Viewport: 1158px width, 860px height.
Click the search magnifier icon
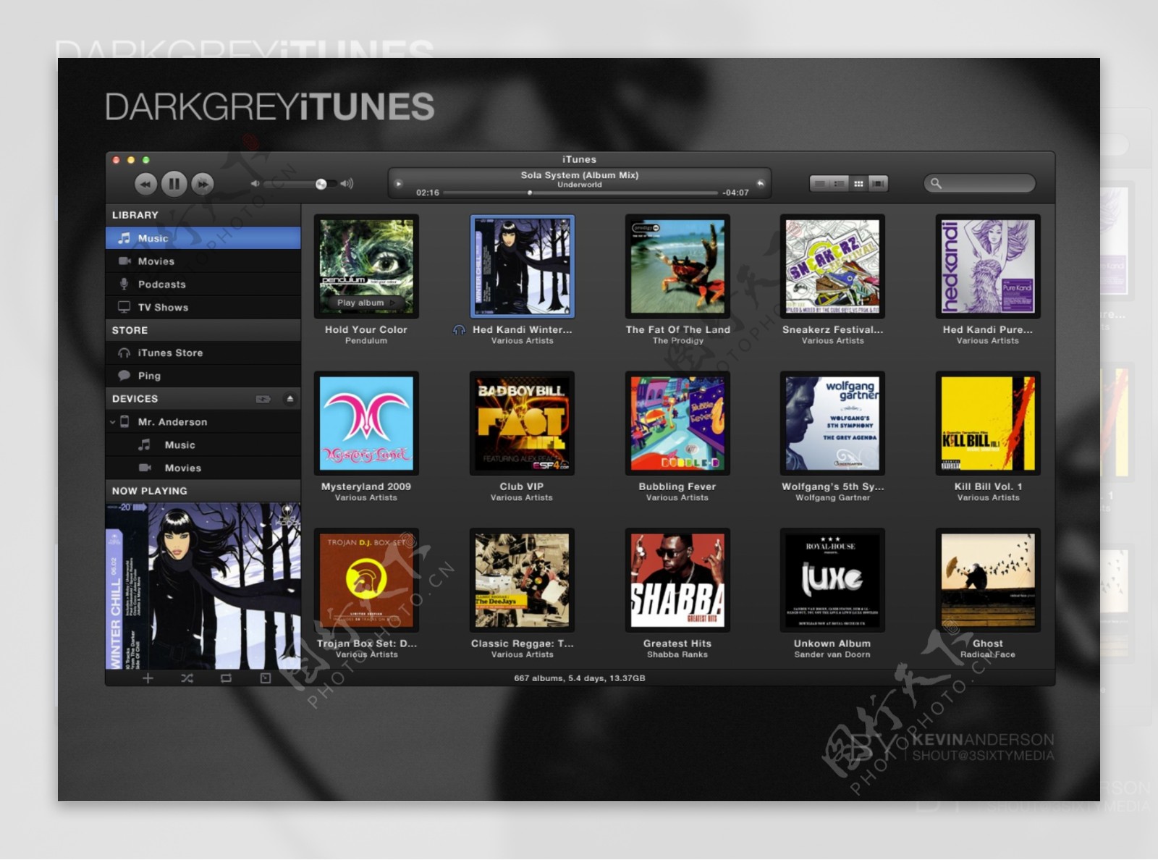point(936,184)
